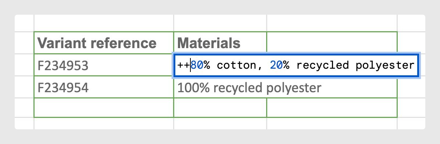Select empty cell below F234954
440x144 pixels.
pos(104,108)
